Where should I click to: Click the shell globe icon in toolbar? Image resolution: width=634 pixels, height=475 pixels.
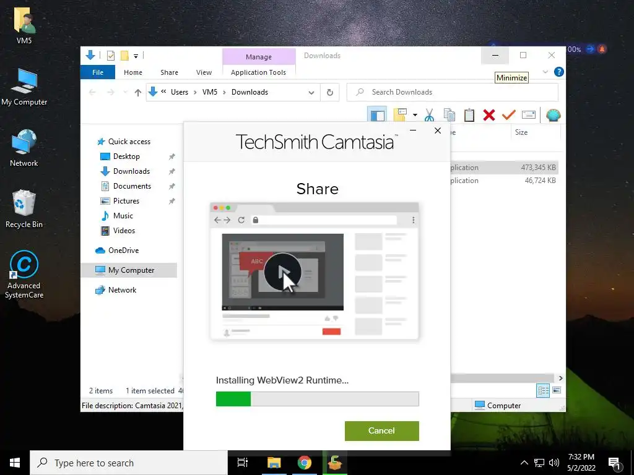click(x=553, y=115)
